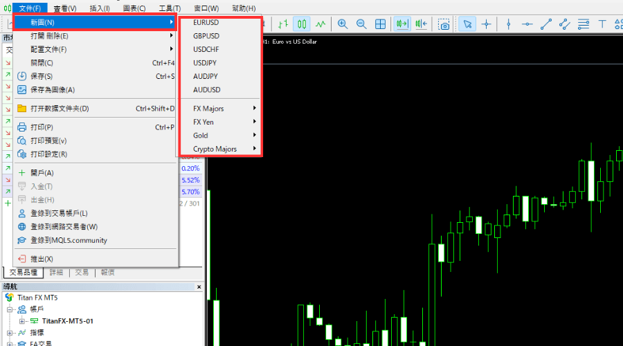Click the zoom out magnifier icon

[x=361, y=24]
